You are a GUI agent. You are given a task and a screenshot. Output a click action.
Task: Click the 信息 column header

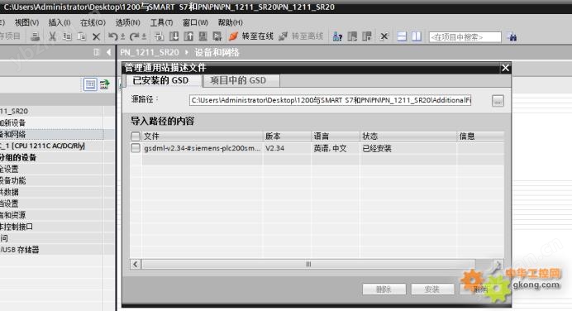(480, 136)
